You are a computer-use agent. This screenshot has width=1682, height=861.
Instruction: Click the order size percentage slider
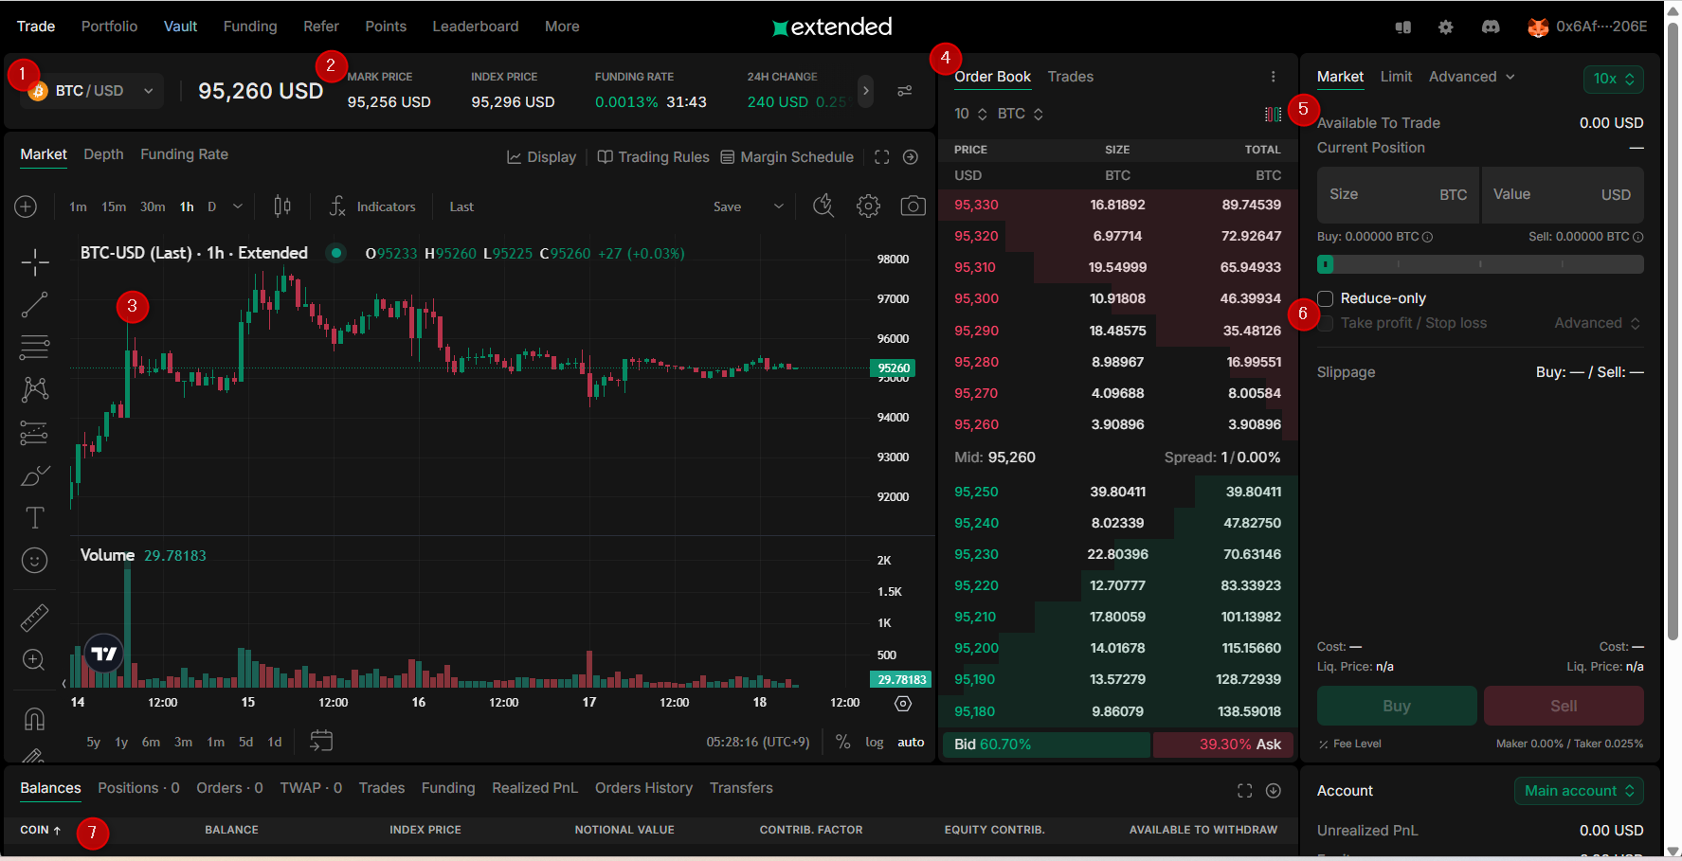1479,264
